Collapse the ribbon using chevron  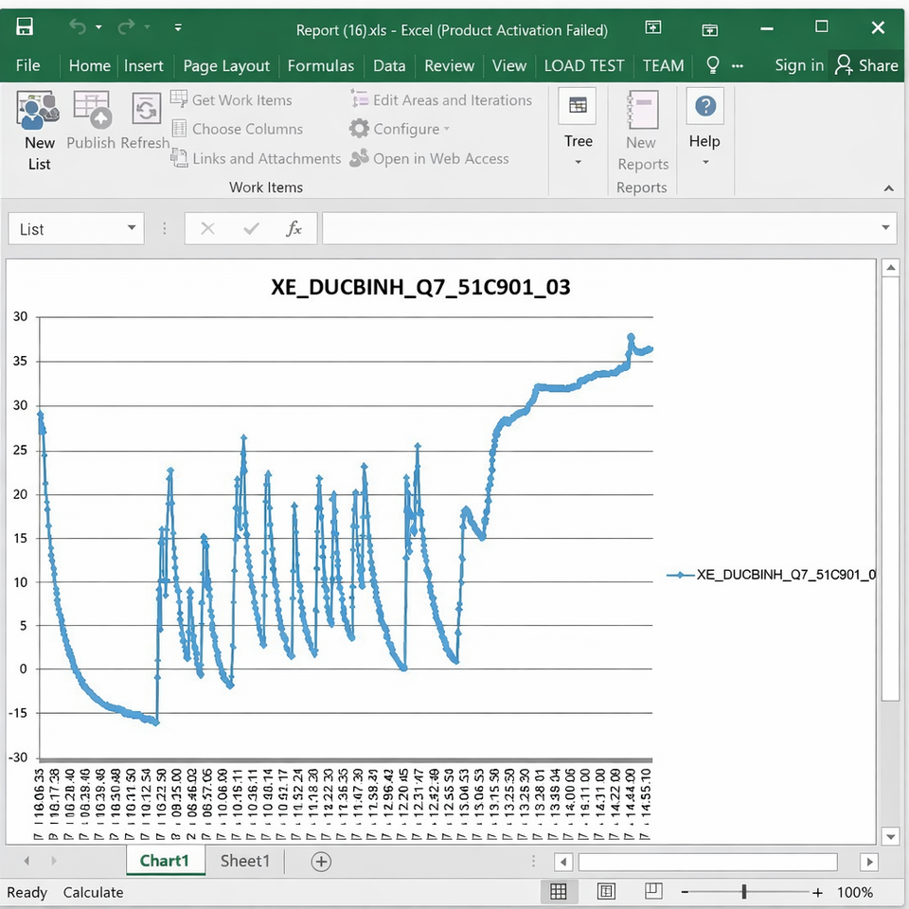pyautogui.click(x=888, y=188)
